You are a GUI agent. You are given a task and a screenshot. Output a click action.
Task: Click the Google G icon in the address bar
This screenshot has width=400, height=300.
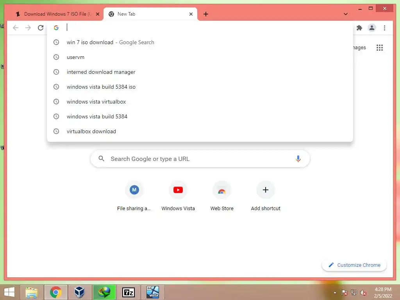point(56,28)
